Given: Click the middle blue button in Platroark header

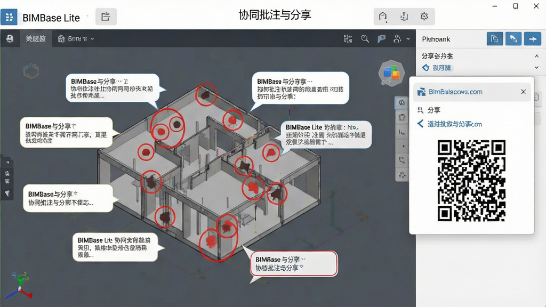Looking at the screenshot, I should (513, 39).
